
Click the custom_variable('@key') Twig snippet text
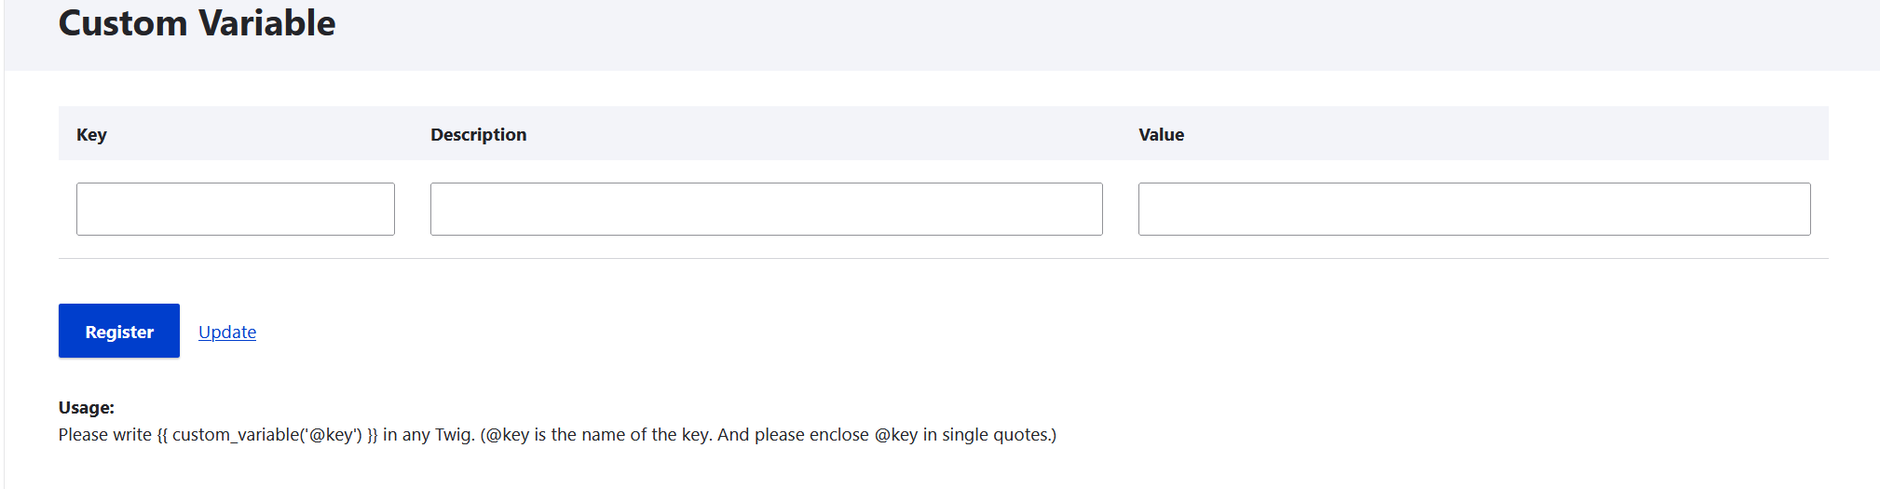coord(267,434)
